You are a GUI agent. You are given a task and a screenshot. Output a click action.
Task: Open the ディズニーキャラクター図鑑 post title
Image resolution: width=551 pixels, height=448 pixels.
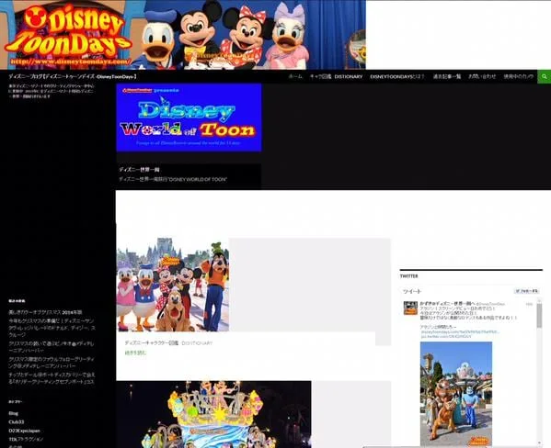click(168, 343)
